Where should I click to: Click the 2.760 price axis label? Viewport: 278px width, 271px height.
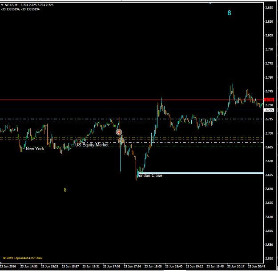click(269, 77)
